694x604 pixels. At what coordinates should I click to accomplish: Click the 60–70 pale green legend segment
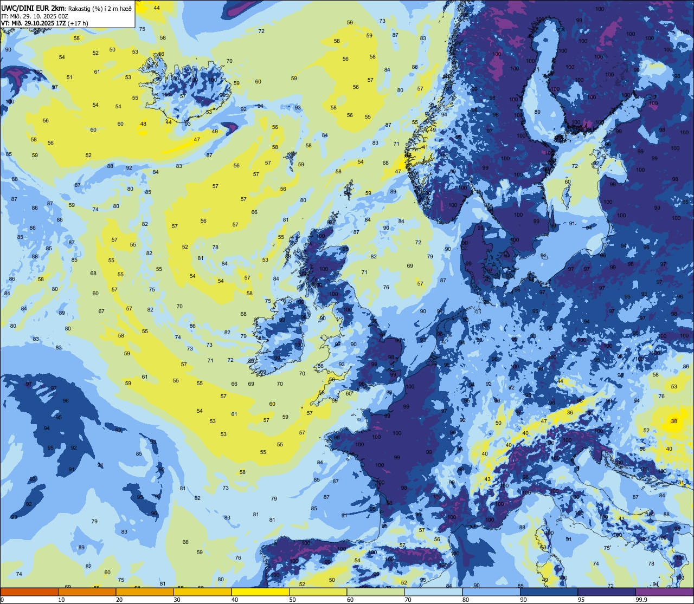(376, 592)
